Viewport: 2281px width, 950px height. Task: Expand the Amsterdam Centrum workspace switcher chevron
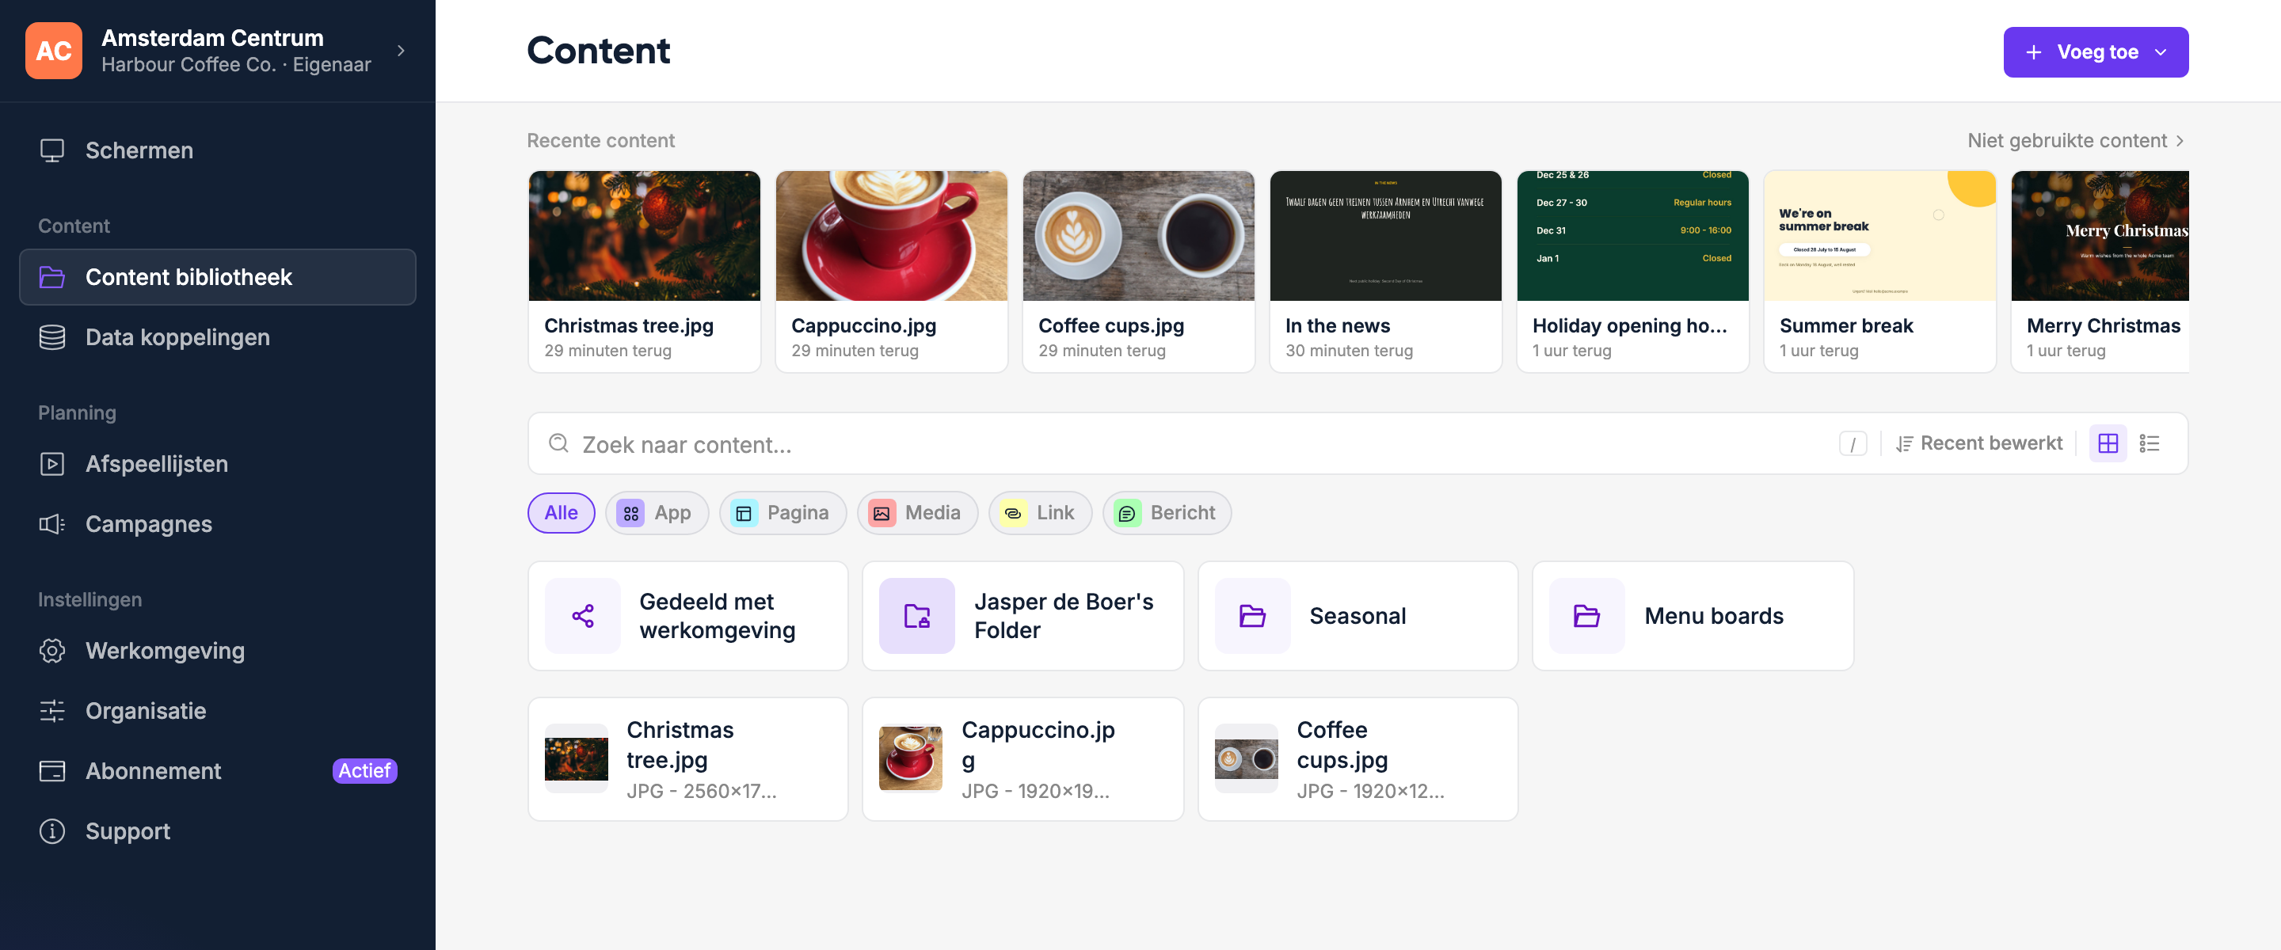pos(401,51)
